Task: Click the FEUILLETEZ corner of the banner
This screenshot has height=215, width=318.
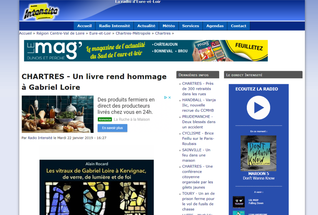Action: coord(249,47)
